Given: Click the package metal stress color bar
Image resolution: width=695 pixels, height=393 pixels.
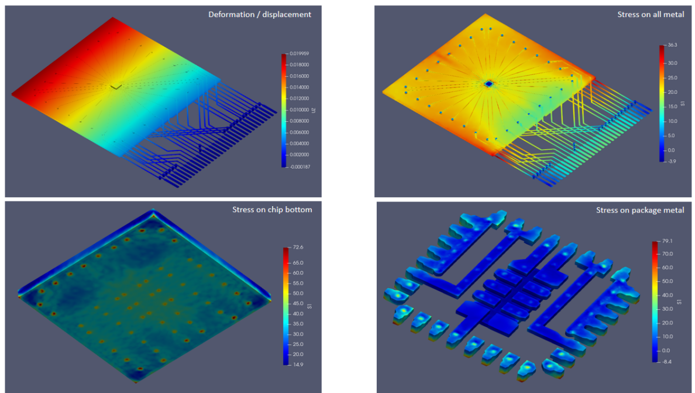Looking at the screenshot, I should (655, 301).
